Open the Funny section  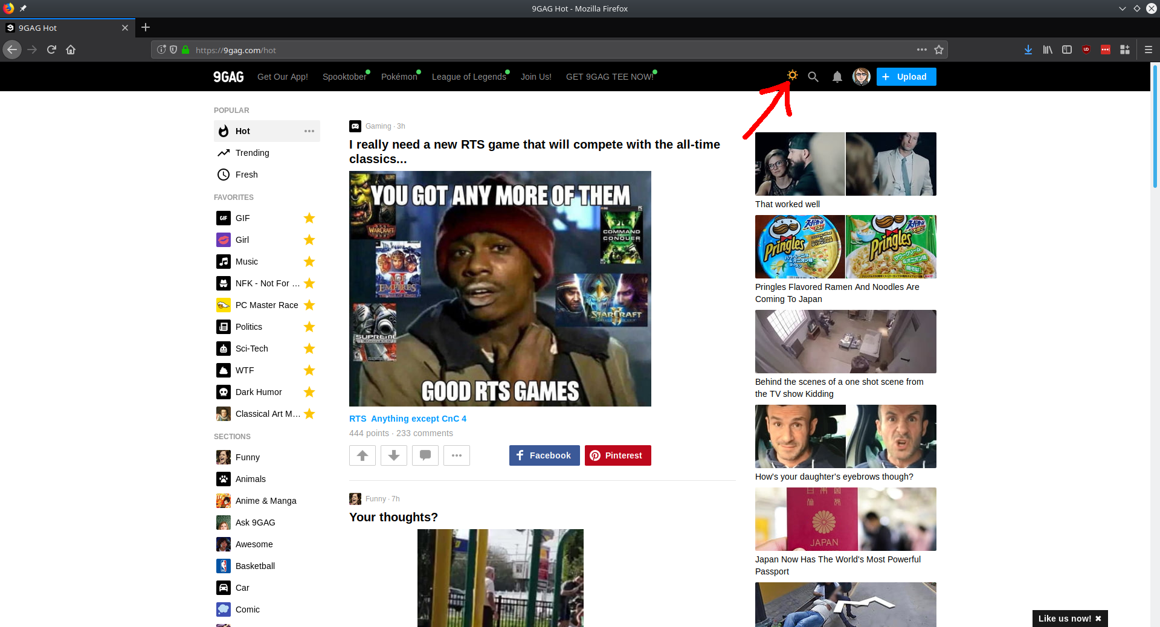point(267,457)
